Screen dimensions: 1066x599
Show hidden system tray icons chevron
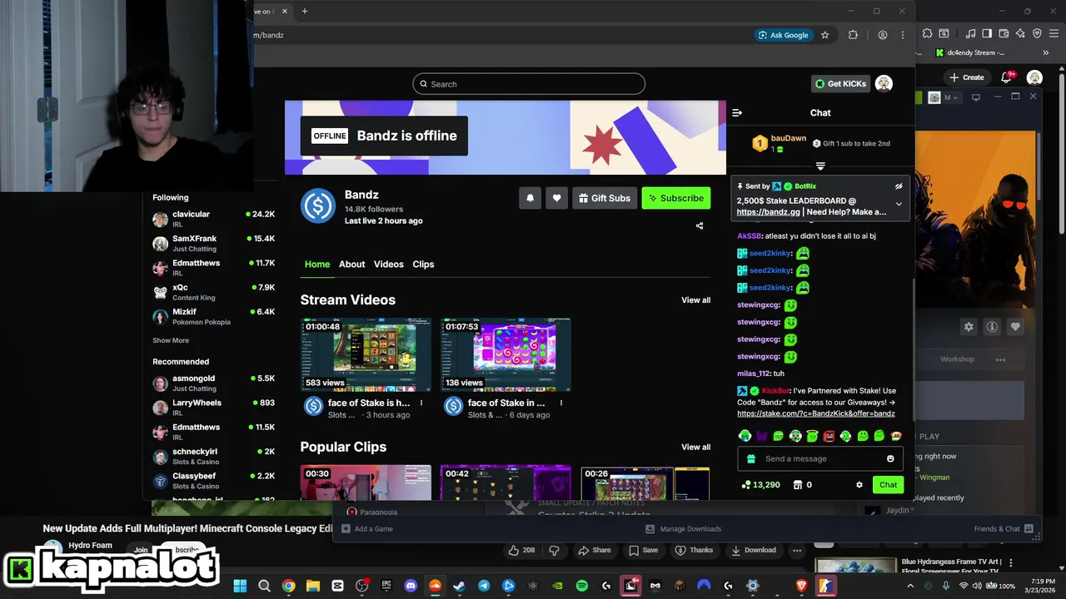pyautogui.click(x=910, y=586)
